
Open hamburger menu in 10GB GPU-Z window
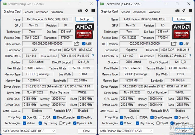coord(93,11)
